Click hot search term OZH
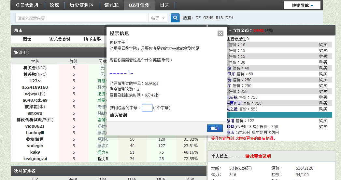 pyautogui.click(x=229, y=18)
